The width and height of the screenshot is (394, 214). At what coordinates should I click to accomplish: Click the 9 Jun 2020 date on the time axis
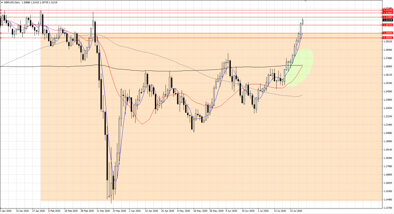[x=231, y=211]
